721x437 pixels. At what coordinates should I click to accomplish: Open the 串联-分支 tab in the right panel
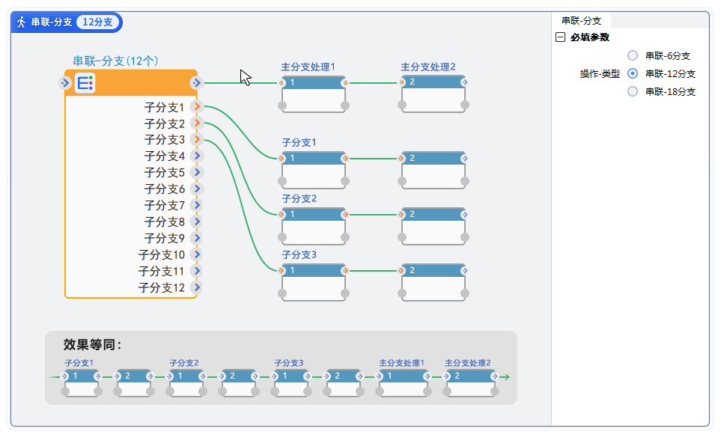pyautogui.click(x=581, y=21)
